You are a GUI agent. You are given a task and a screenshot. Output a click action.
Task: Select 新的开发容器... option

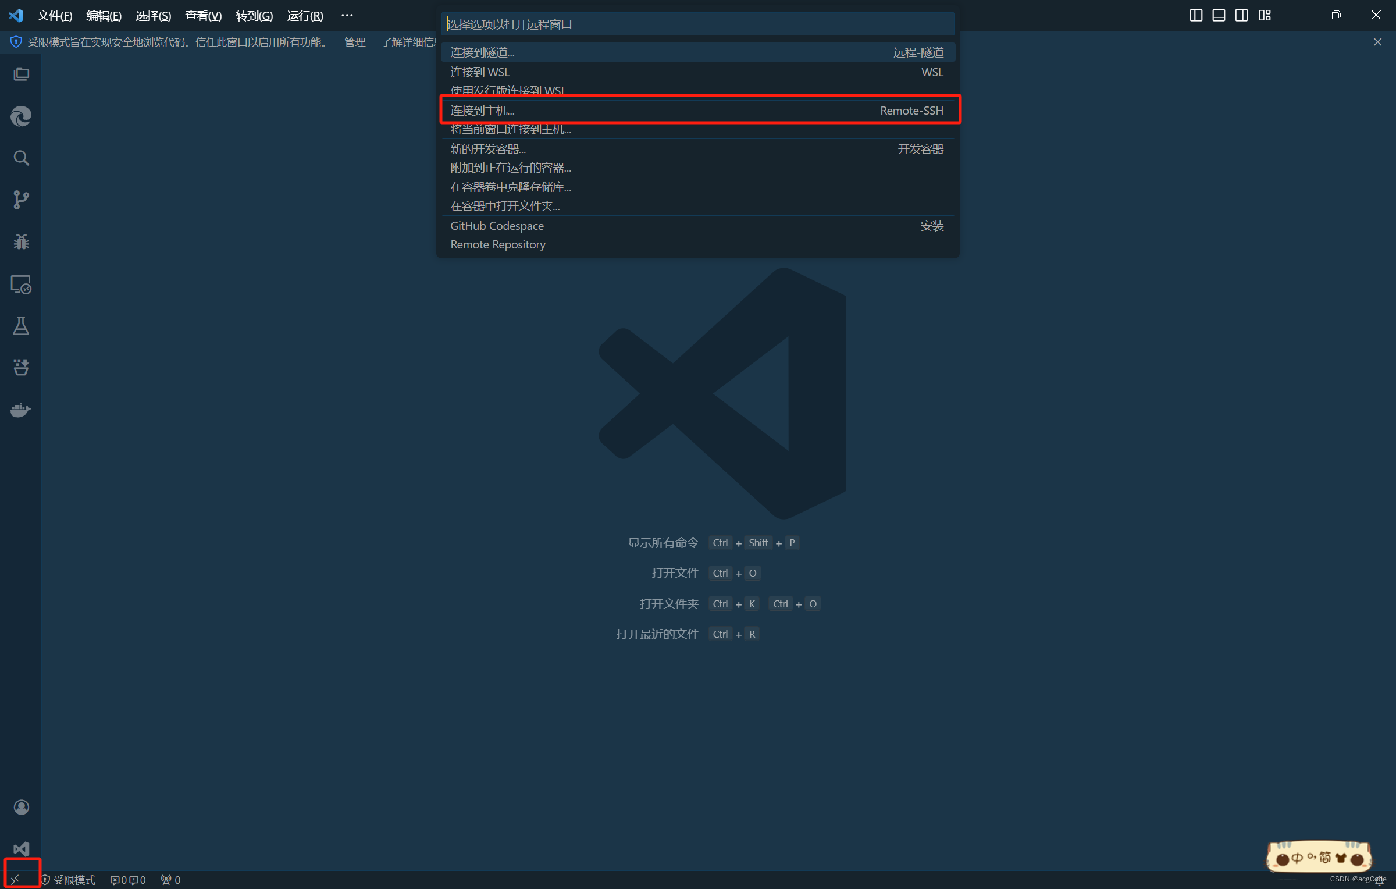click(x=697, y=149)
